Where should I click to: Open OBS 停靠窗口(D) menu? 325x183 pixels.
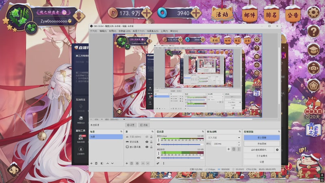click(124, 31)
